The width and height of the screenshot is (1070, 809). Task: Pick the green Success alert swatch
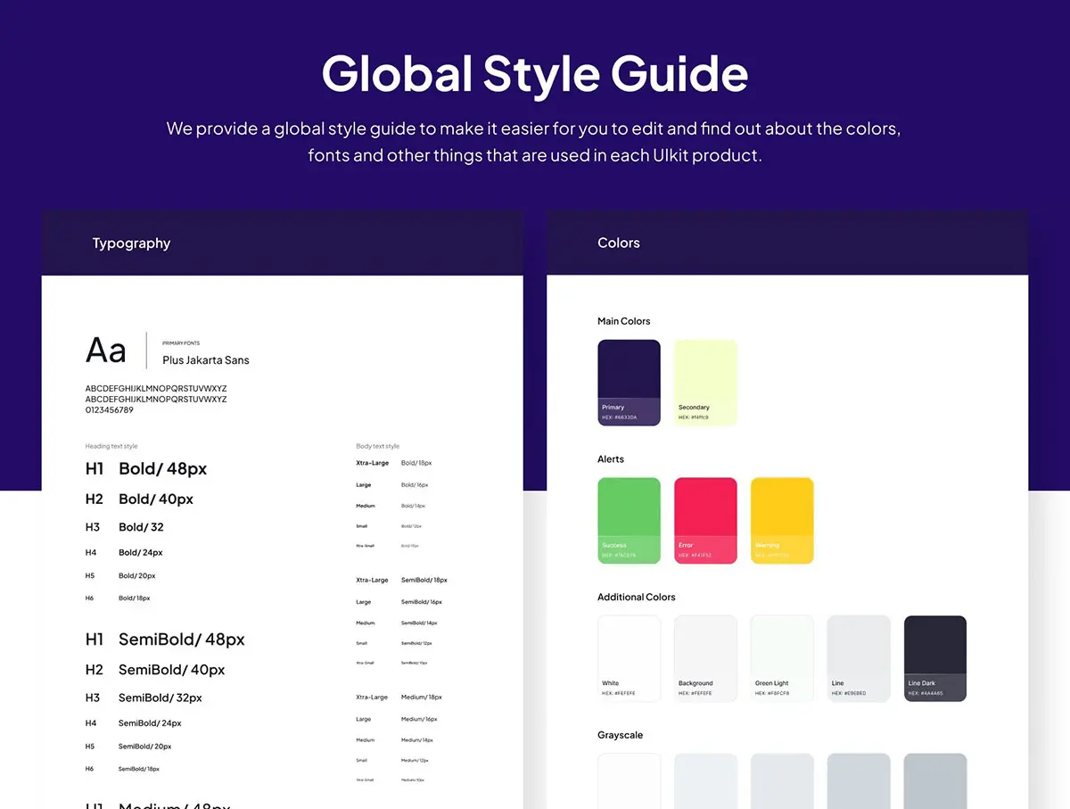(x=629, y=520)
